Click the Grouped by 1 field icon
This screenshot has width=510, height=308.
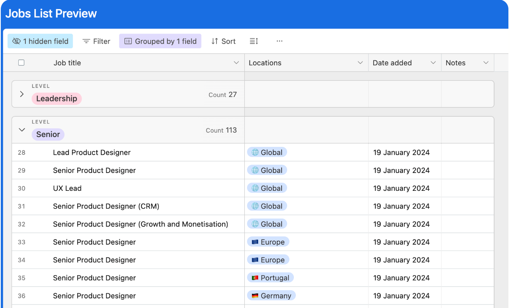tap(129, 41)
